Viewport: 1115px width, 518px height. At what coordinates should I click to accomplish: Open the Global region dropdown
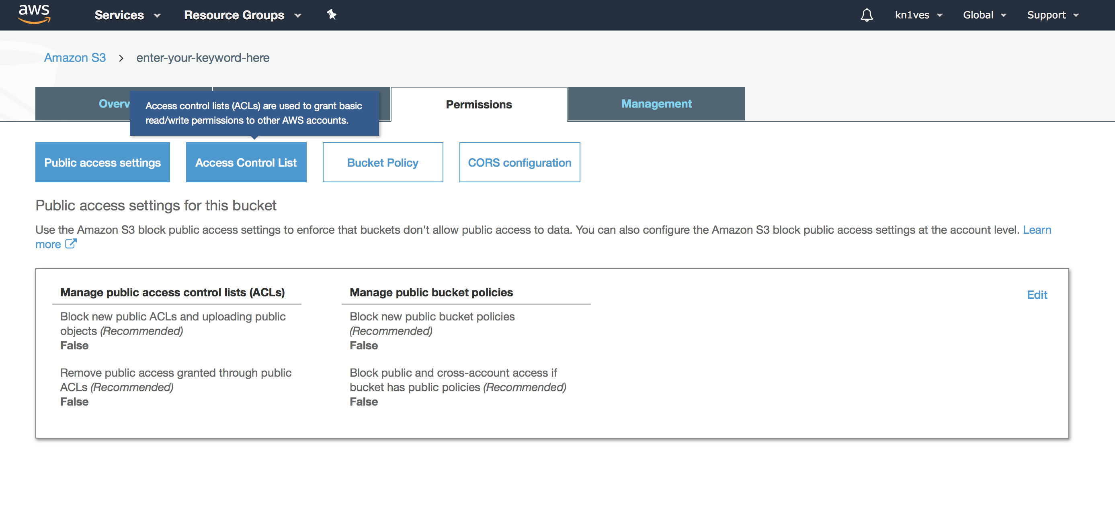click(x=985, y=15)
